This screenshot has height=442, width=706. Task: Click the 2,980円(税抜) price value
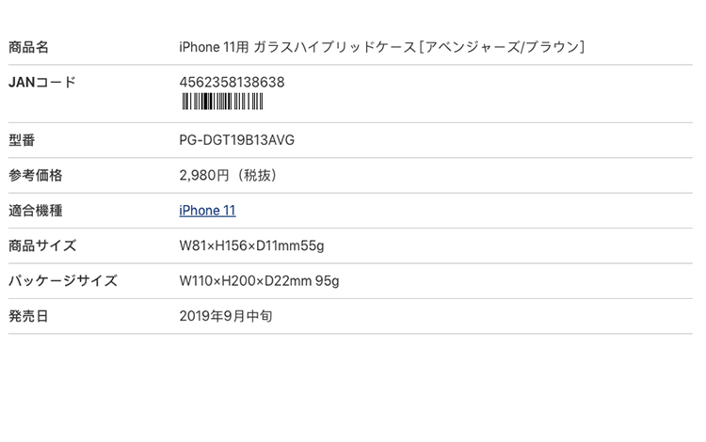tap(228, 175)
